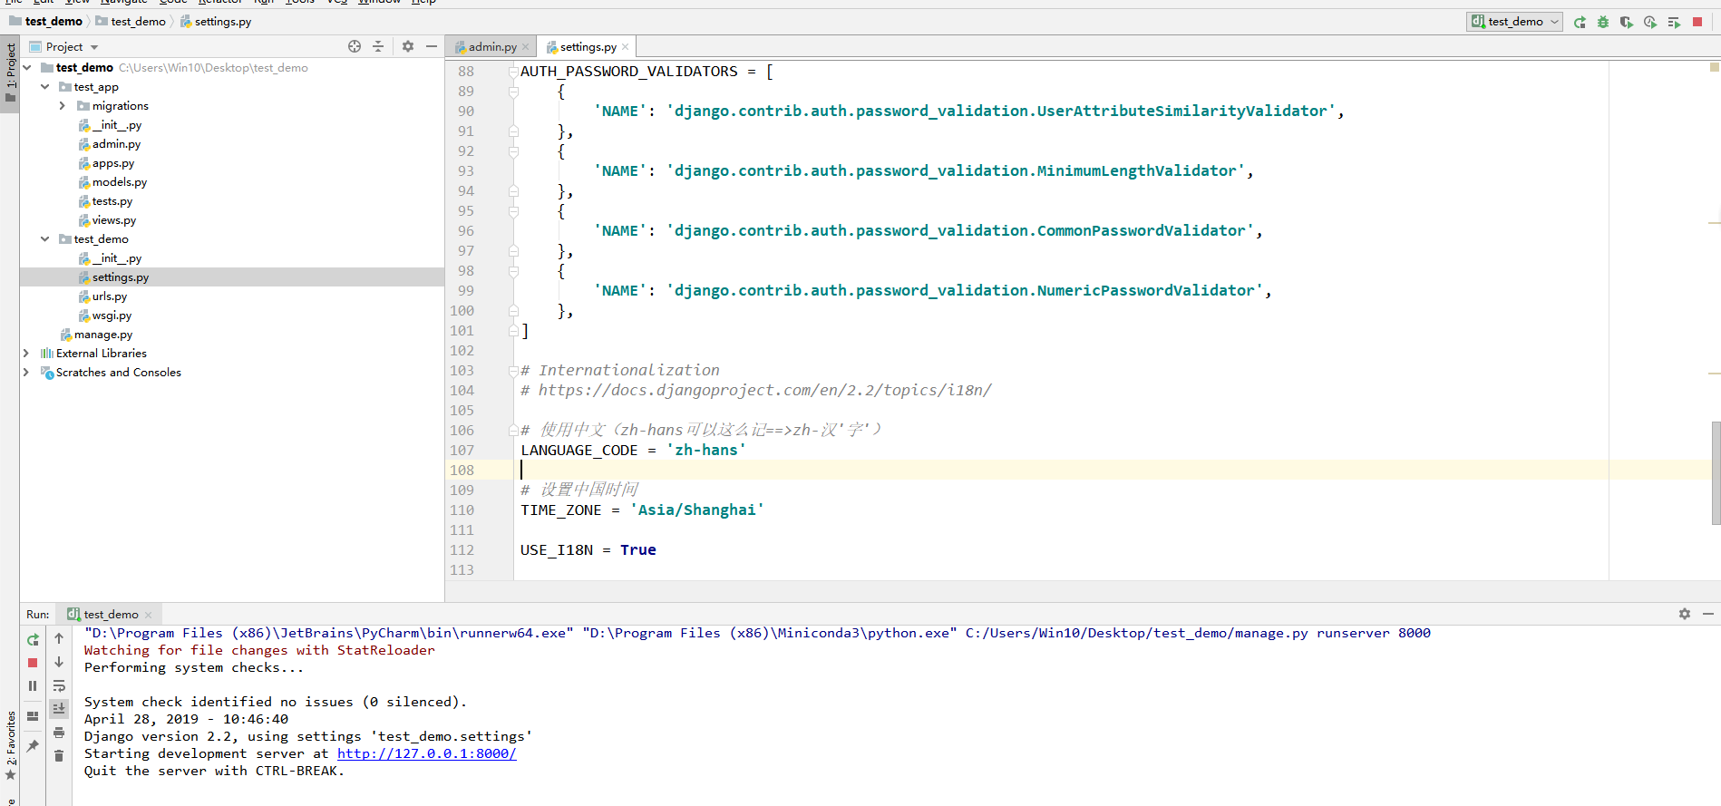This screenshot has height=806, width=1721.
Task: Close the settings.py editor tab
Action: tap(625, 47)
